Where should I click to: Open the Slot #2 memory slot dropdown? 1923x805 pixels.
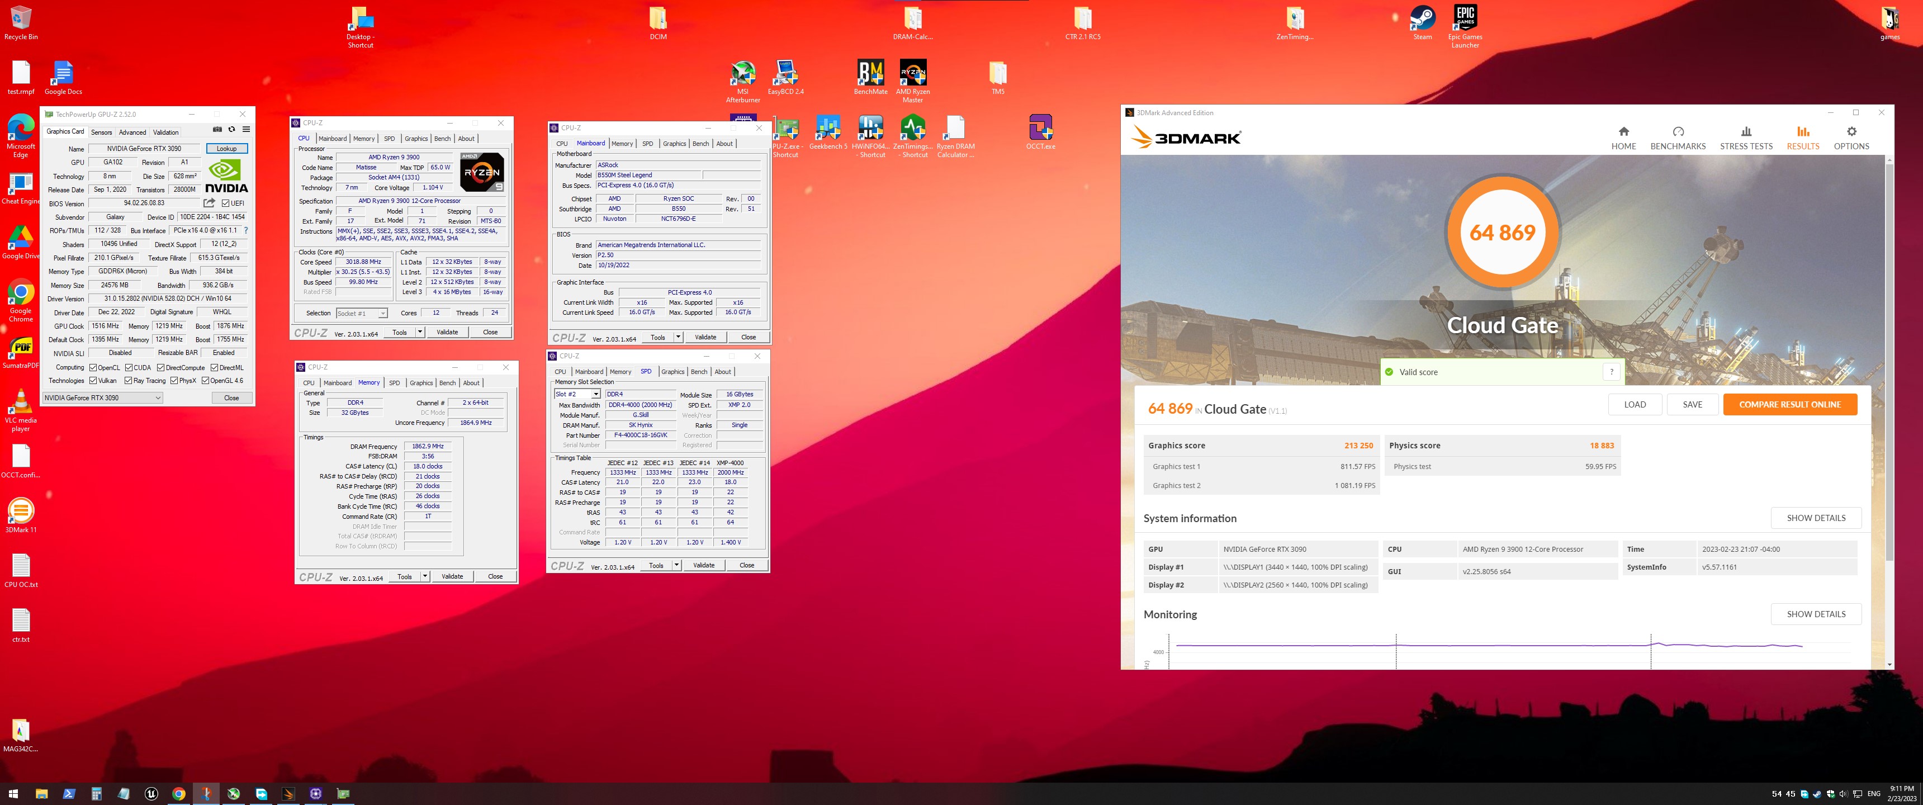tap(577, 394)
